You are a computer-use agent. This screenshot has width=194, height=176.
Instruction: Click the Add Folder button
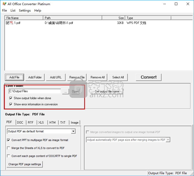coord(35,77)
